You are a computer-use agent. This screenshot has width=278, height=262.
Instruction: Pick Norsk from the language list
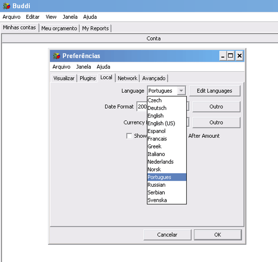pyautogui.click(x=167, y=170)
